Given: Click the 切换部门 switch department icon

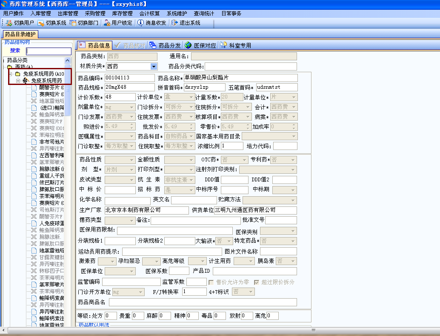Looking at the screenshot, I should (x=73, y=23).
